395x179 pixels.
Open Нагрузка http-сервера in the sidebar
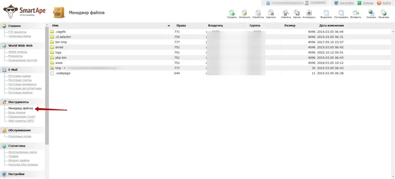click(x=23, y=165)
